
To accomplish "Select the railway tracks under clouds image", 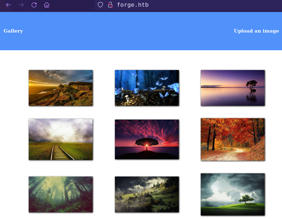I will tap(61, 139).
